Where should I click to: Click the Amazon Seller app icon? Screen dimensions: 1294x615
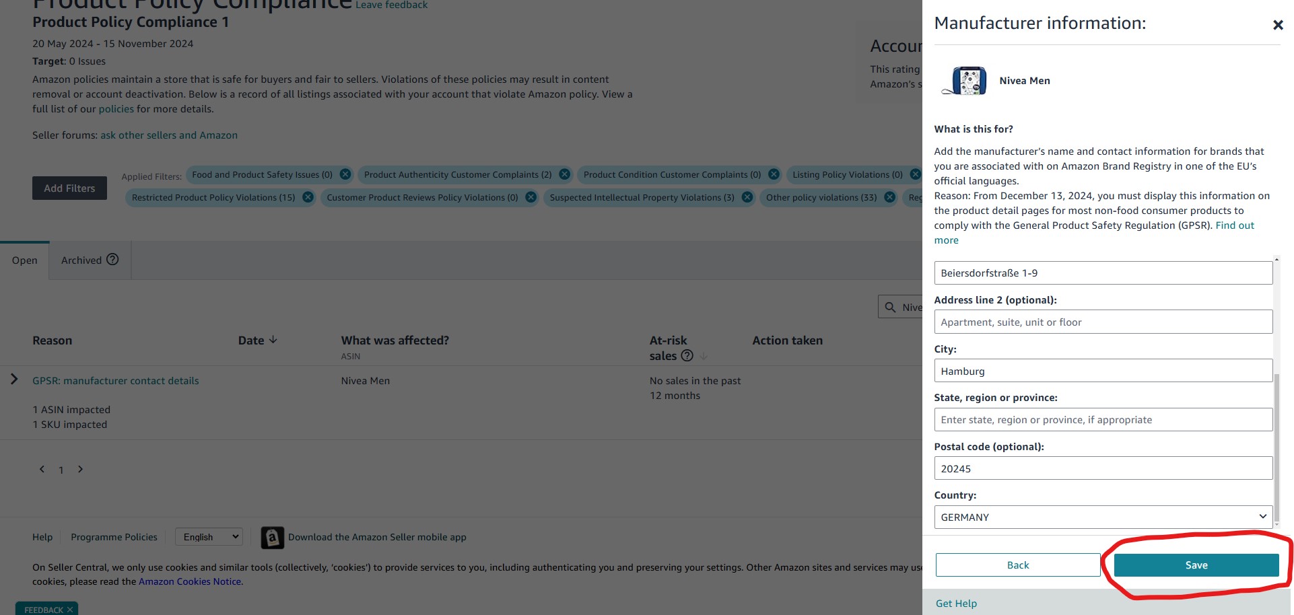tap(272, 538)
